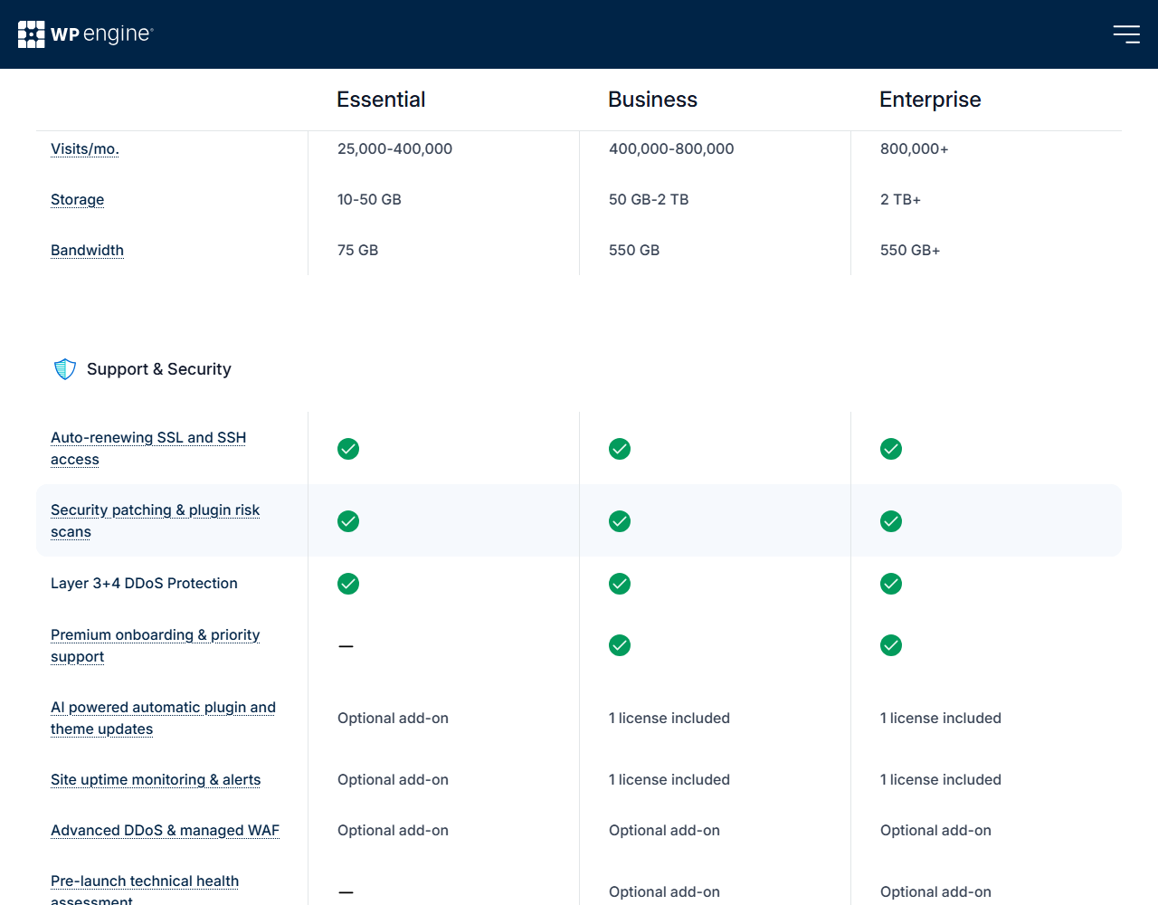Click the 50 GB-2 TB storage value
Image resolution: width=1158 pixels, height=905 pixels.
pyautogui.click(x=649, y=200)
